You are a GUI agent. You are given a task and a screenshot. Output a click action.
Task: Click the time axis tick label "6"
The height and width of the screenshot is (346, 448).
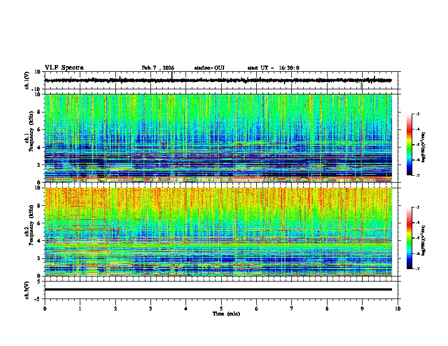[257, 309]
